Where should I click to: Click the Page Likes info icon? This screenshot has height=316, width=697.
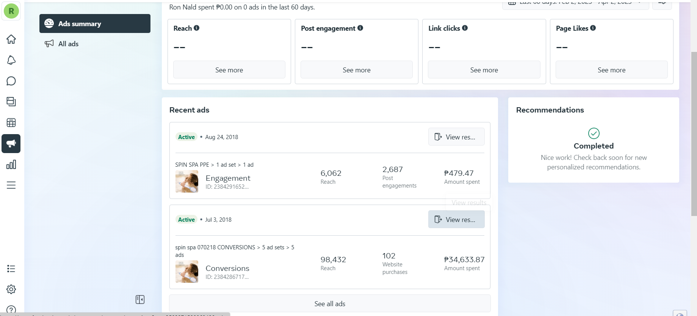pyautogui.click(x=593, y=28)
